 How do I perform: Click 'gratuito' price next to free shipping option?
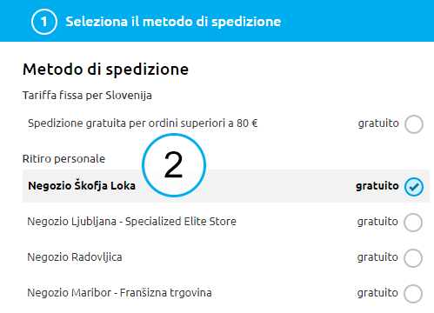point(378,123)
